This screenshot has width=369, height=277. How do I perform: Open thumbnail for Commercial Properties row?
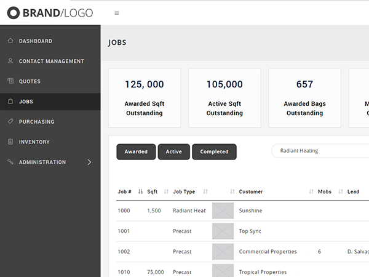(x=223, y=252)
